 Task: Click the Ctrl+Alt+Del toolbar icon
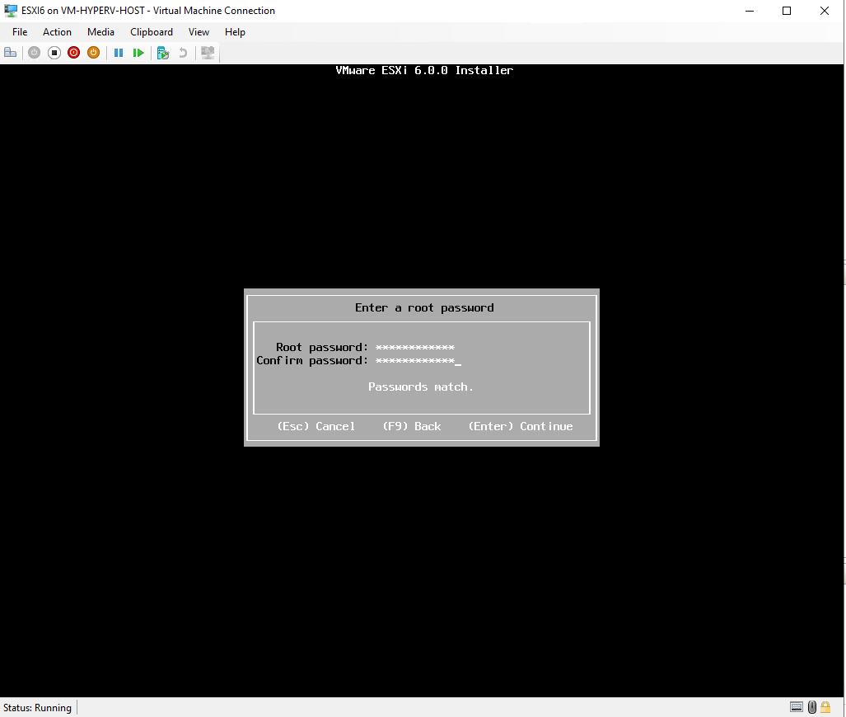[10, 53]
